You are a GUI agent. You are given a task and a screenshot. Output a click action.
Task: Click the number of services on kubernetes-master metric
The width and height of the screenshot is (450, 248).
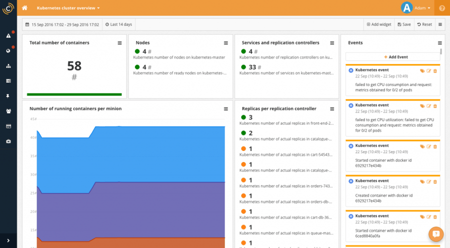286,73
